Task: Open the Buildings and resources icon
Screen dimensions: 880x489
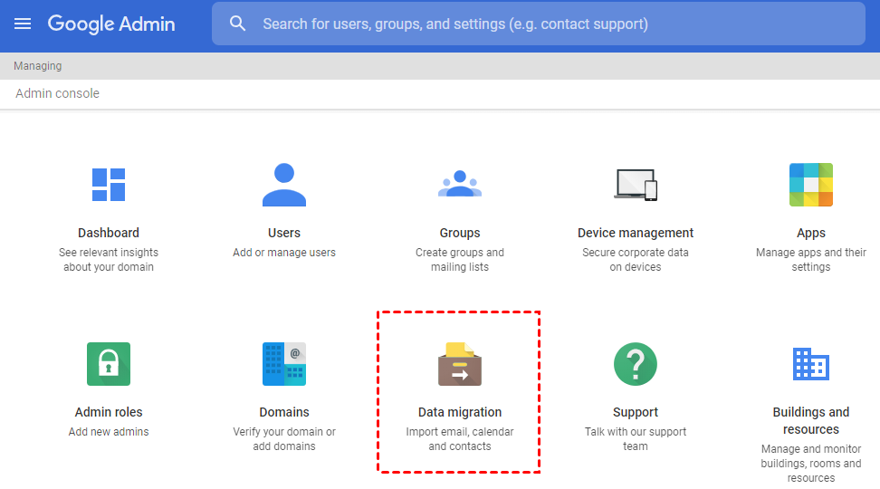Action: point(810,364)
